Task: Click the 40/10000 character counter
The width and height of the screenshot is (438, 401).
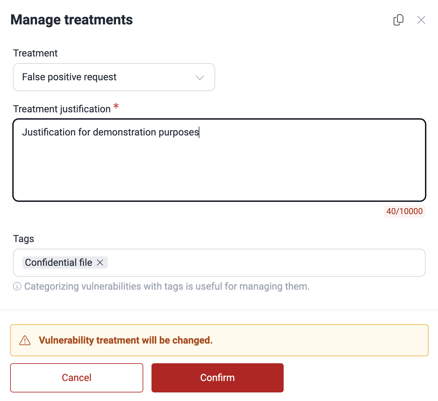Action: coord(404,211)
